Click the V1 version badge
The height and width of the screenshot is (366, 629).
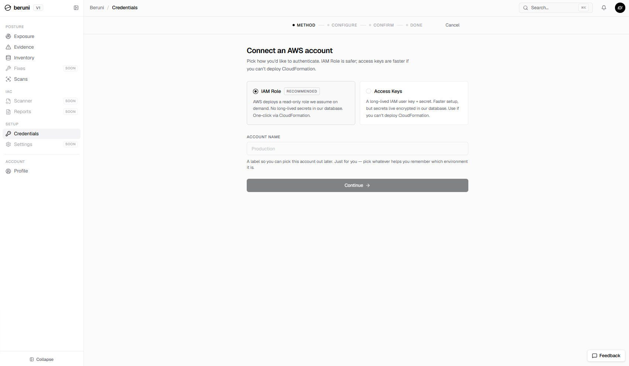[x=38, y=8]
